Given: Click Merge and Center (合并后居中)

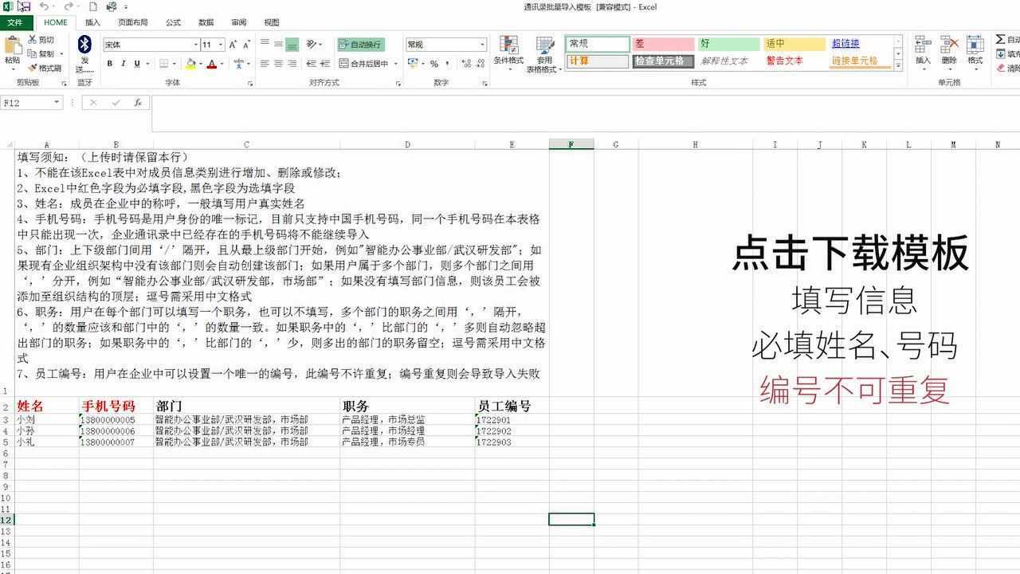Looking at the screenshot, I should [360, 65].
